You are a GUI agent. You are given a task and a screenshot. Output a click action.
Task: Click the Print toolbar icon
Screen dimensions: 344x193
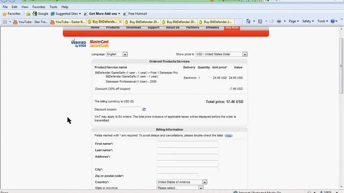tap(279, 21)
